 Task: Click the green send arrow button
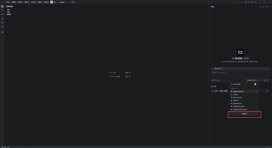click(268, 80)
